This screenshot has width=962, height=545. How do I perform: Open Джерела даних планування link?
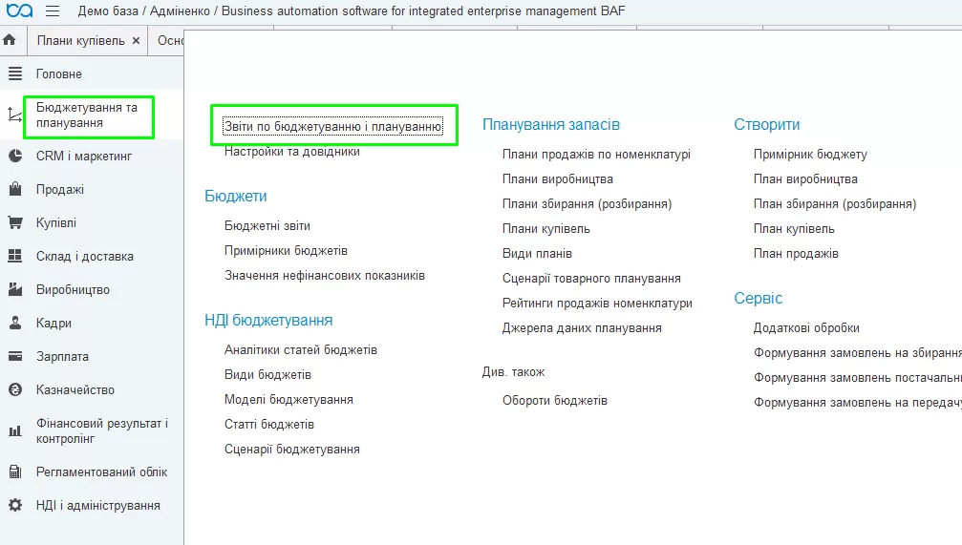[582, 328]
